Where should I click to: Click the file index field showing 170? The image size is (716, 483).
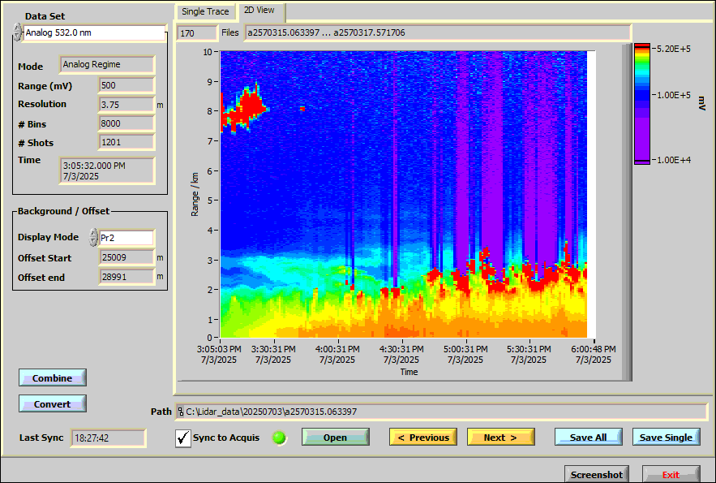(x=196, y=33)
